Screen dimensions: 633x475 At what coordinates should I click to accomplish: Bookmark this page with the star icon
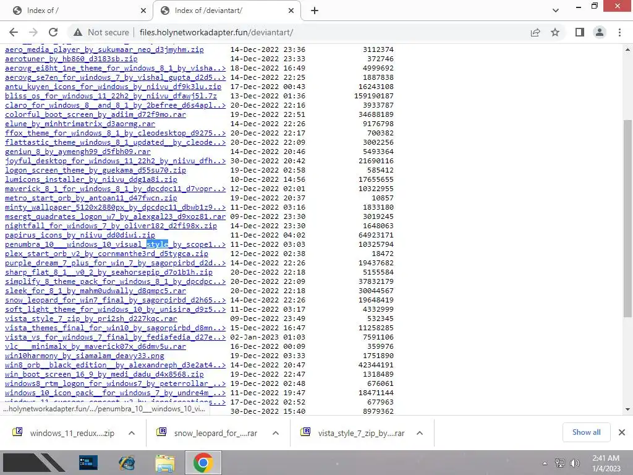[555, 32]
